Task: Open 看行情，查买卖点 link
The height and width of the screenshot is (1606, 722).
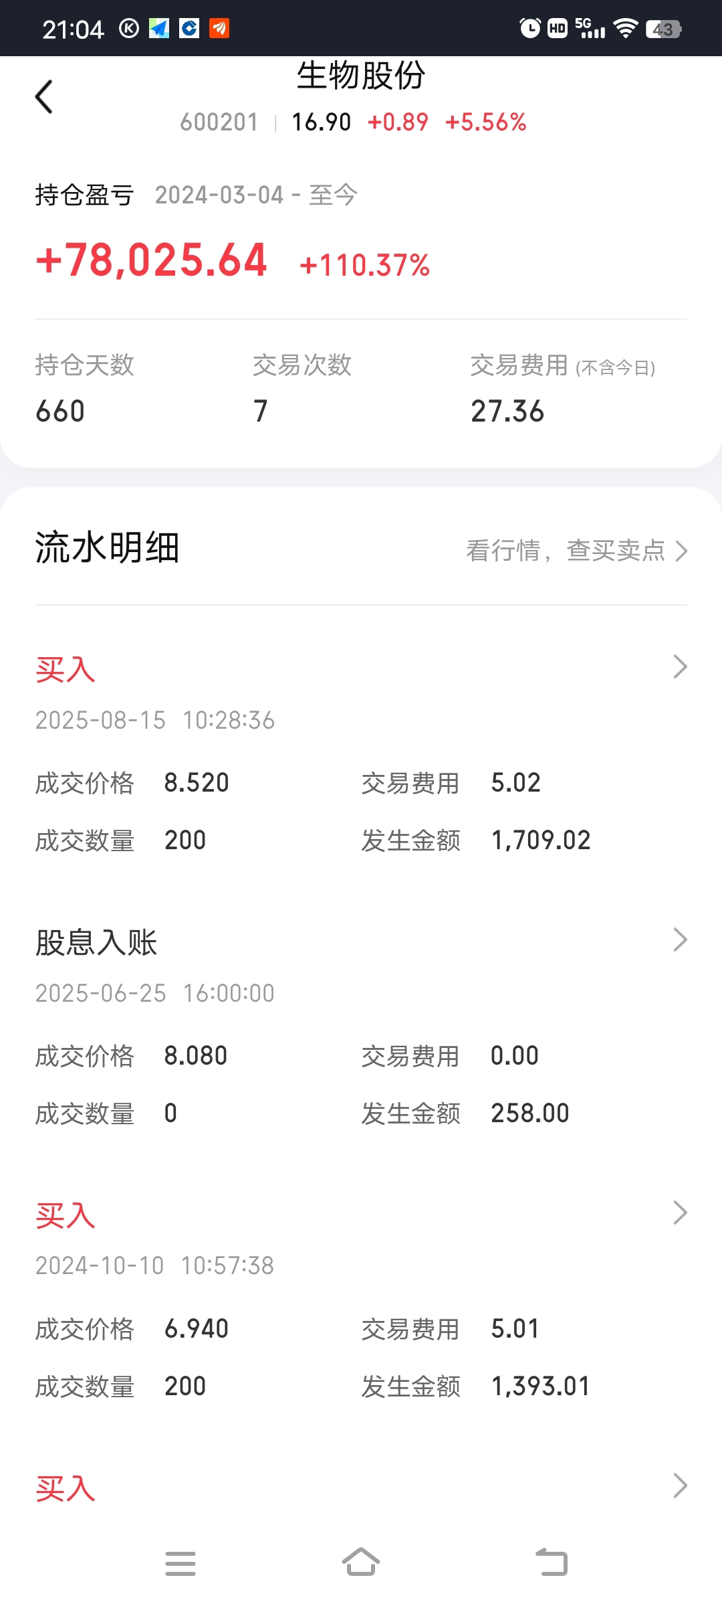Action: click(576, 551)
